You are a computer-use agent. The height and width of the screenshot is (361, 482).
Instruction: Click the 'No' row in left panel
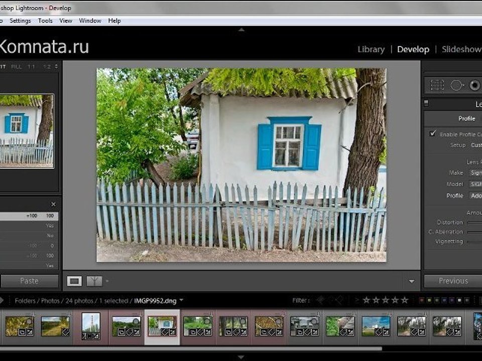click(29, 236)
